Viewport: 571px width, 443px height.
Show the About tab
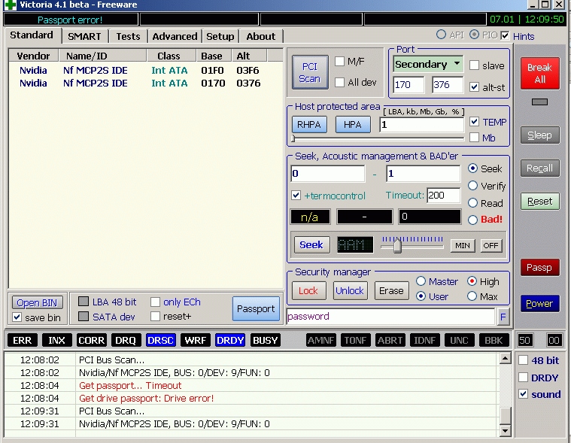(x=261, y=36)
